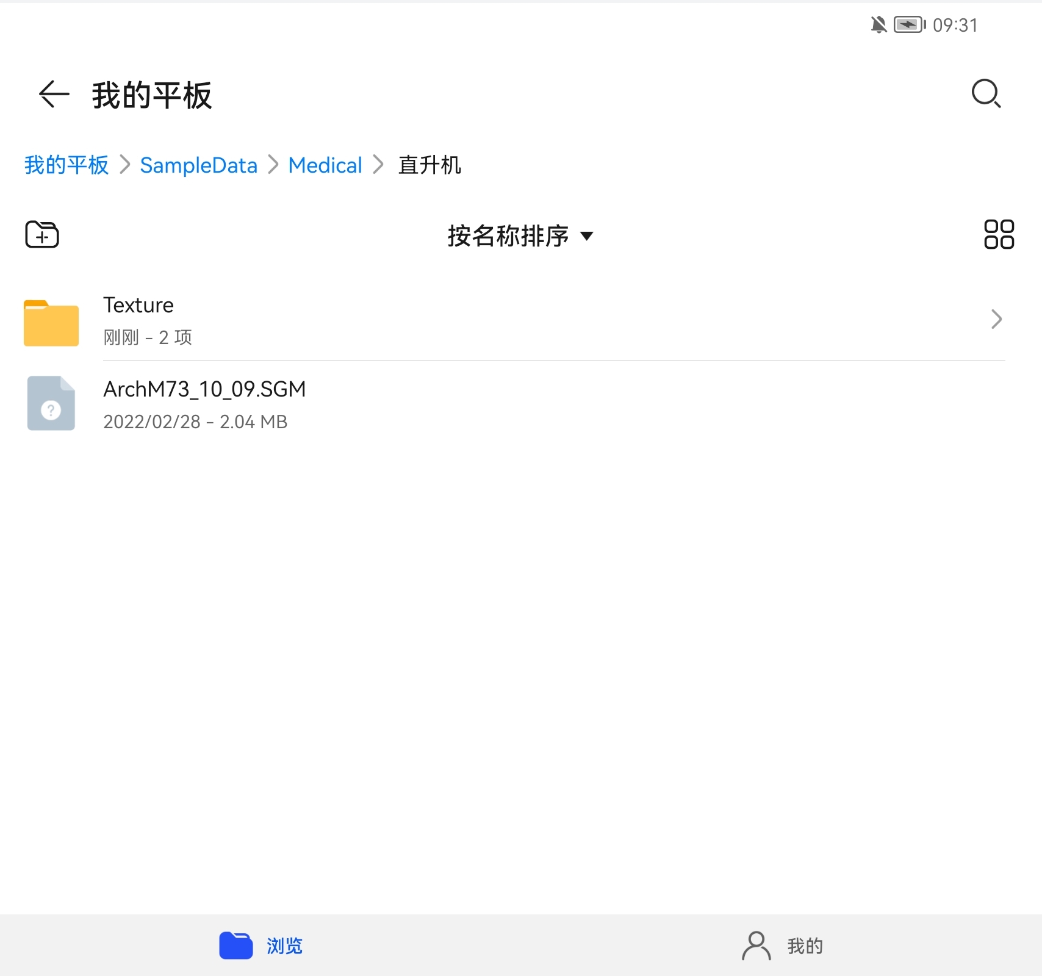Switch to the 浏览 tab label
The height and width of the screenshot is (976, 1042).
[284, 946]
